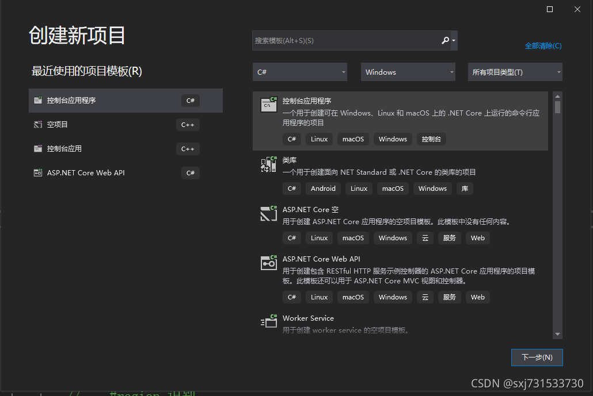
Task: Click the Linux tag under 类库
Action: (x=359, y=189)
